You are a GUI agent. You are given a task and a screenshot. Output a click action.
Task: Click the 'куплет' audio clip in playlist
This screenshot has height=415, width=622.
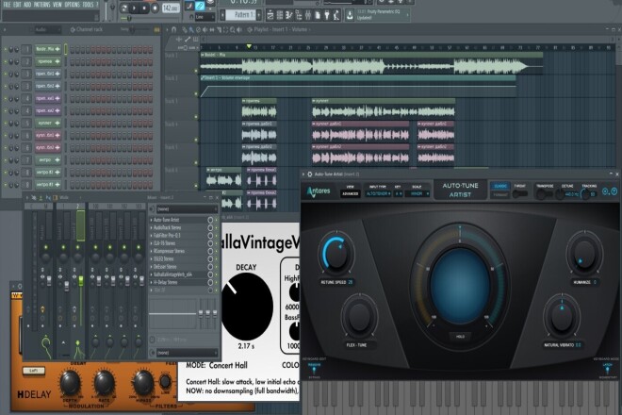pos(384,108)
